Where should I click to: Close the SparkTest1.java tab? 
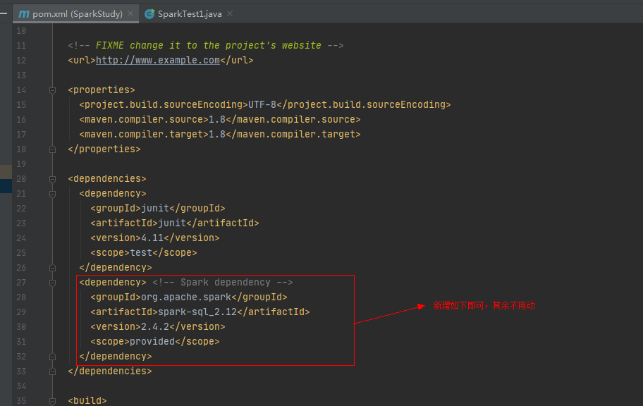230,13
